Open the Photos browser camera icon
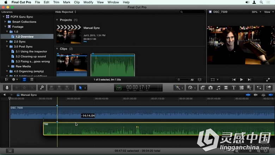This screenshot has height=155, width=275. pos(210,88)
